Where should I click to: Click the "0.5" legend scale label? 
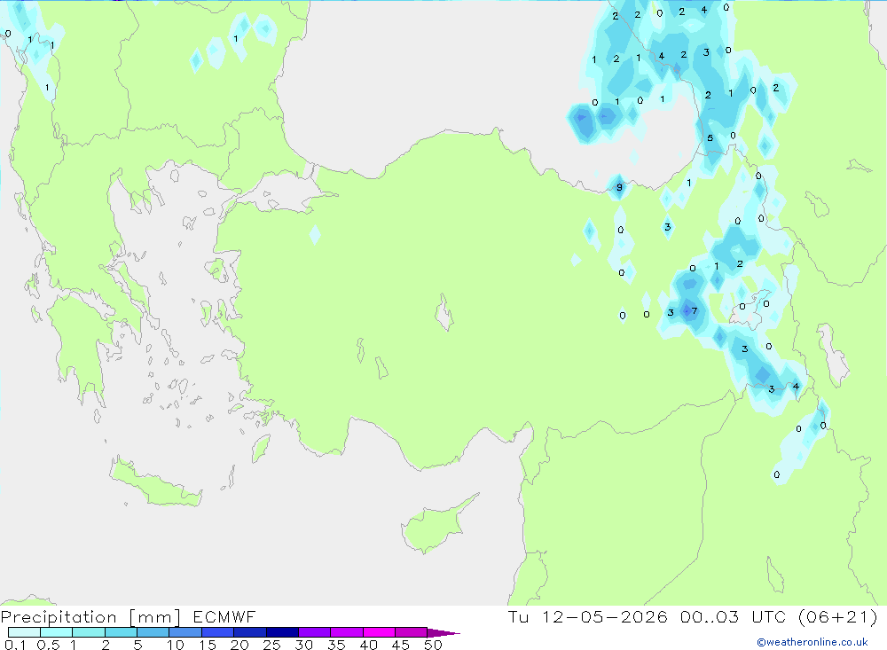(48, 645)
